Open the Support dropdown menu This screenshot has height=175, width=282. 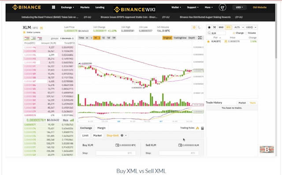pyautogui.click(x=193, y=7)
